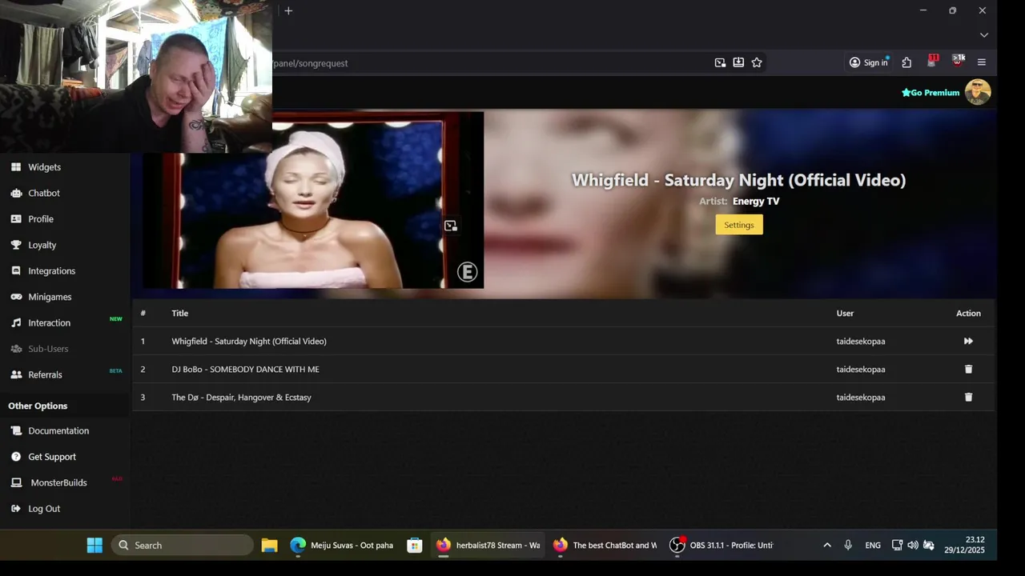This screenshot has width=1025, height=576.
Task: Open the Sub-Users entry
Action: coord(48,349)
